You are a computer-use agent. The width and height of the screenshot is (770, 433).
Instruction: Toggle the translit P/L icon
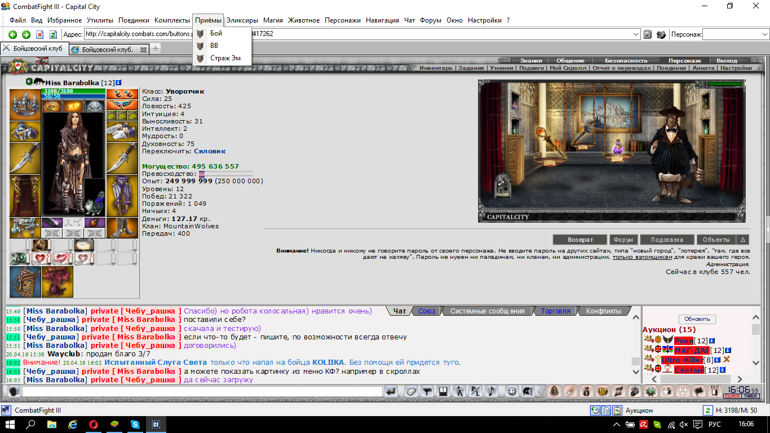click(x=476, y=391)
